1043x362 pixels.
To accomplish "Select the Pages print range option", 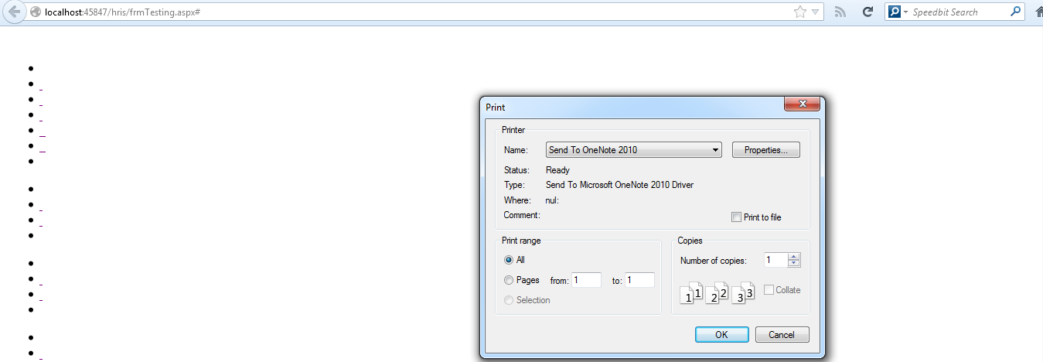I will (509, 280).
